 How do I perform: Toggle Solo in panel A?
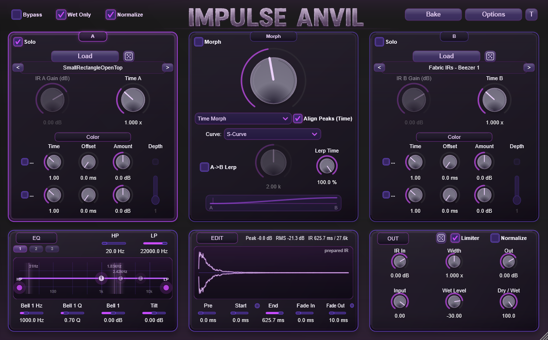pos(18,42)
